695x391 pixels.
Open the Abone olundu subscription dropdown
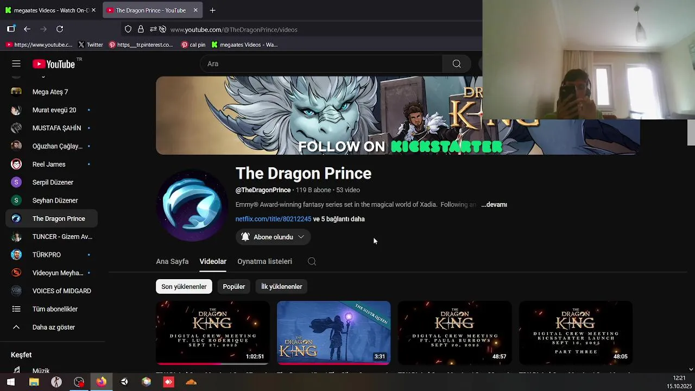pos(273,237)
